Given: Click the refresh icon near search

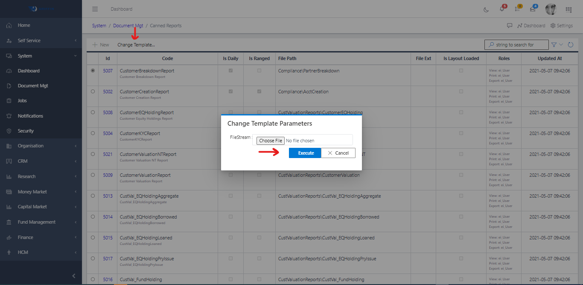Looking at the screenshot, I should (x=571, y=45).
